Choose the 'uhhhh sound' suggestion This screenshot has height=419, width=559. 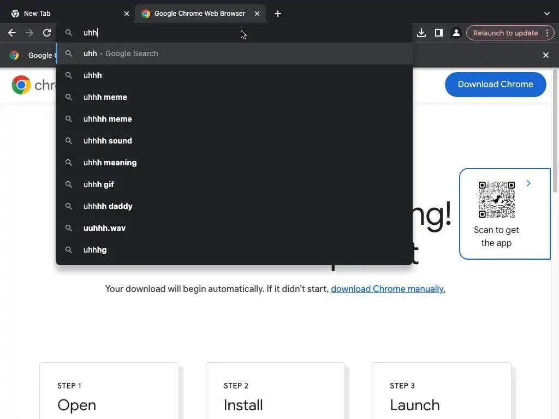point(234,141)
